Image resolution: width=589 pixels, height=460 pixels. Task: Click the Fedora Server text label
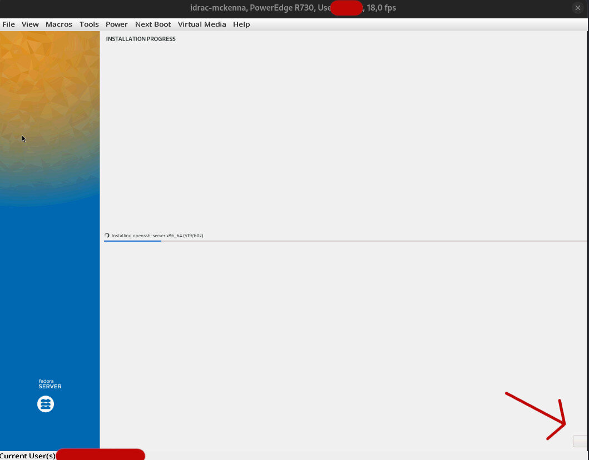click(x=50, y=384)
